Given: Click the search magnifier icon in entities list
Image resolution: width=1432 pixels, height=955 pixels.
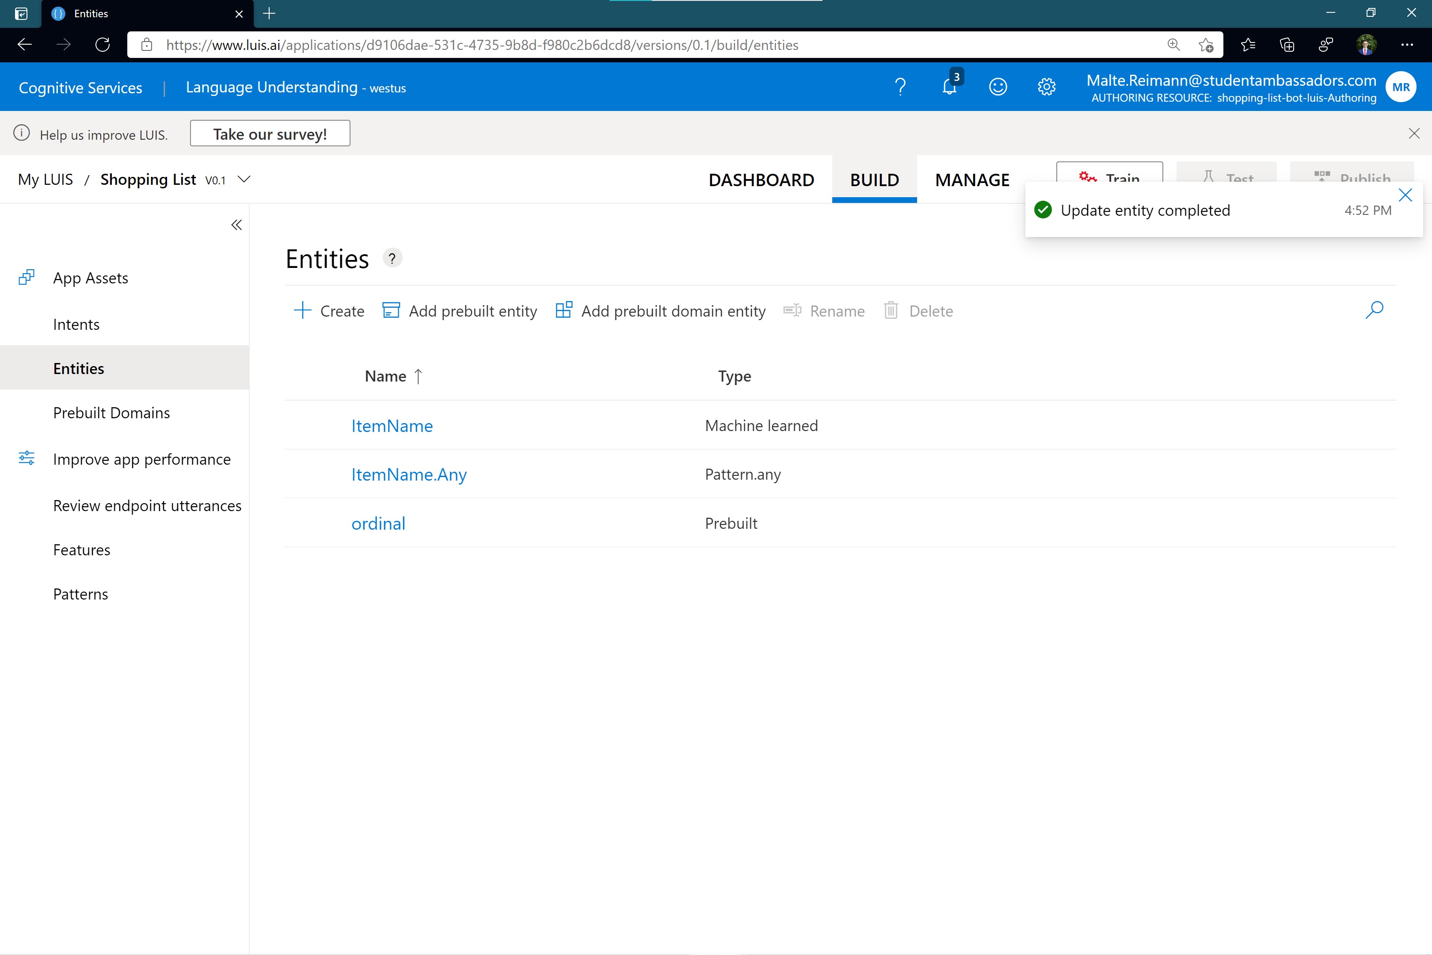Looking at the screenshot, I should coord(1374,310).
